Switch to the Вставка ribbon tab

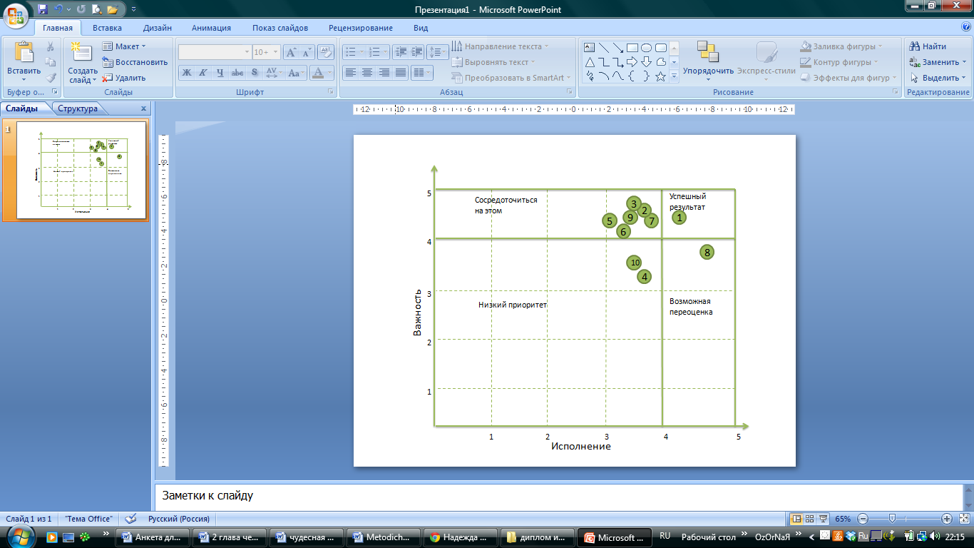point(107,28)
